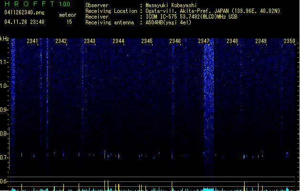The height and width of the screenshot is (191, 300).
Task: Click the 2345 time marker
Action: click(147, 41)
